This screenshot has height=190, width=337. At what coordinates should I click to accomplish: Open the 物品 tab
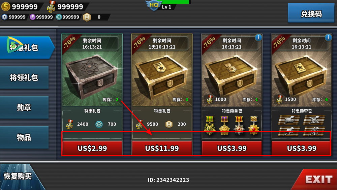(24, 137)
